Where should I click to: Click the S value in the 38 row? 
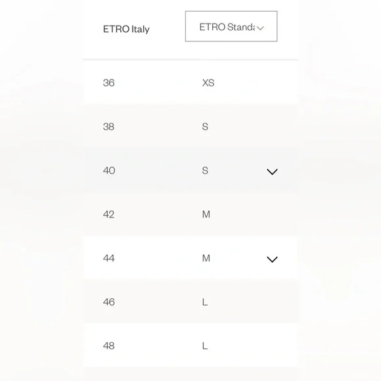[205, 127]
